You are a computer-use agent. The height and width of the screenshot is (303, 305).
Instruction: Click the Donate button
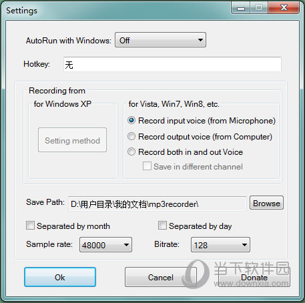pyautogui.click(x=254, y=277)
